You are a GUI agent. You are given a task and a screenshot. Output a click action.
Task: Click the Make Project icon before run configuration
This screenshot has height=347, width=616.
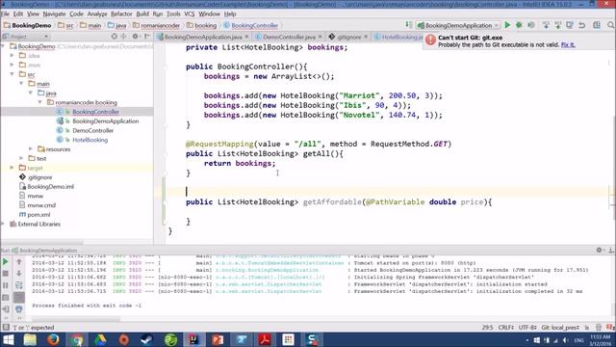(x=409, y=25)
